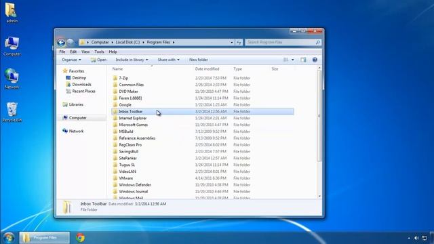
Task: Select the Microsoft Games folder icon
Action: point(115,125)
